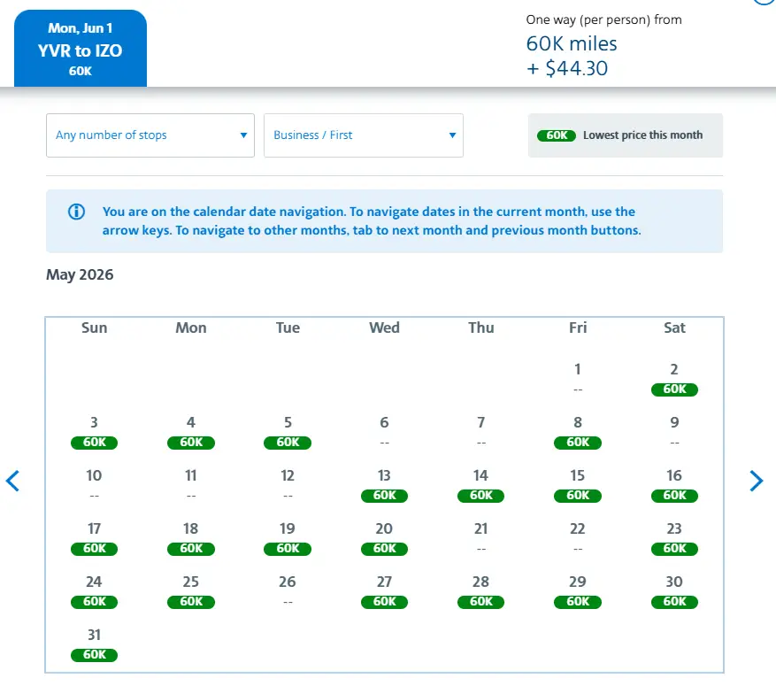Viewport: 776px width, 686px height.
Task: Select May 8 on the calendar
Action: 578,432
